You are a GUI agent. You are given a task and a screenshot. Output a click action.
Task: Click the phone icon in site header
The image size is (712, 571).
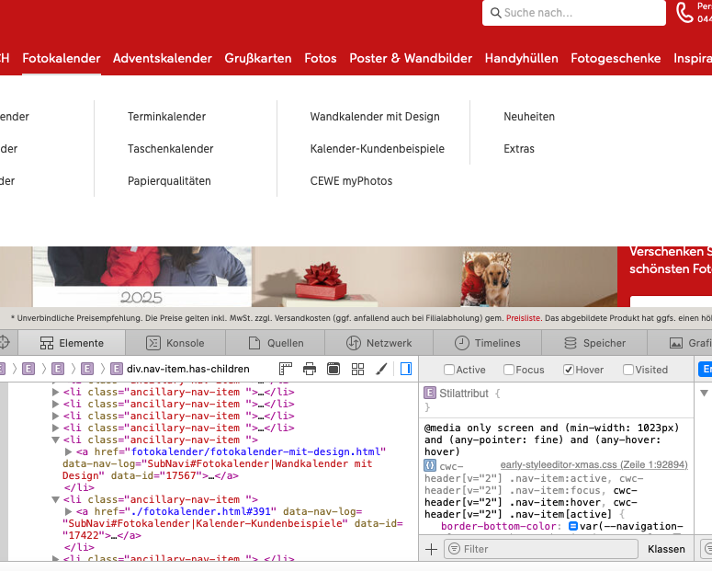[685, 13]
